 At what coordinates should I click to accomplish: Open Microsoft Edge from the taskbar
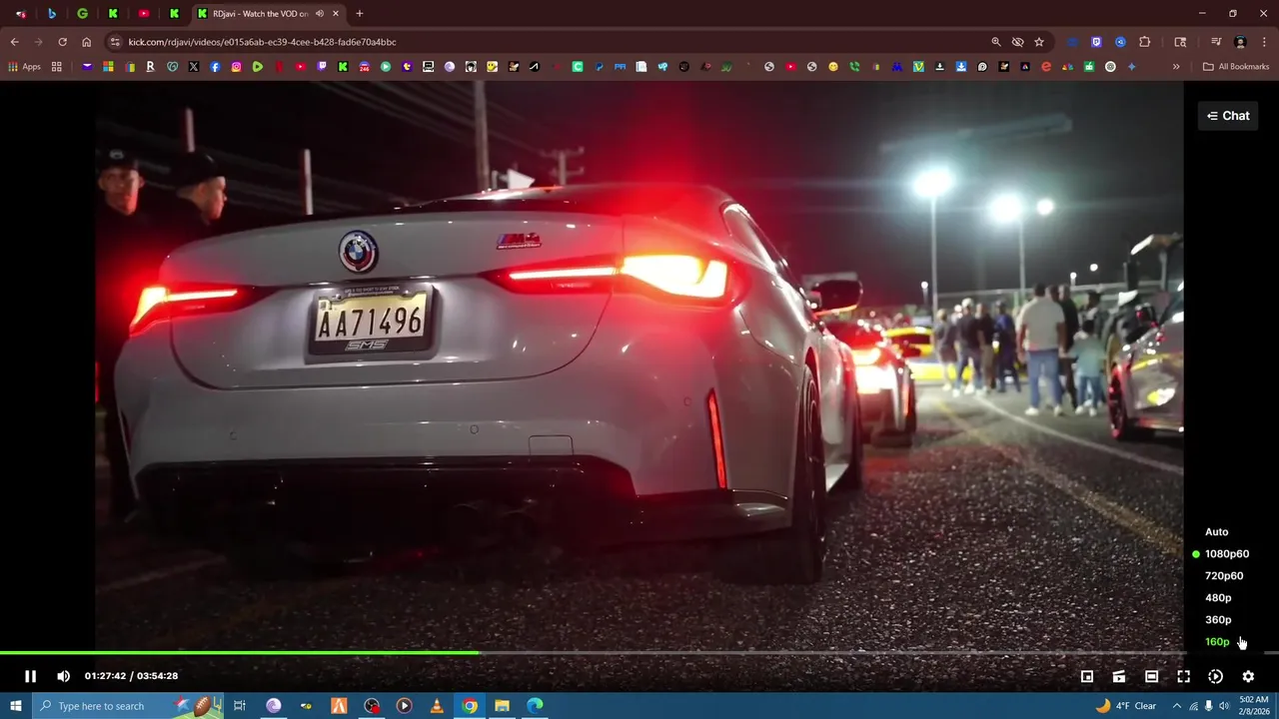tap(535, 706)
